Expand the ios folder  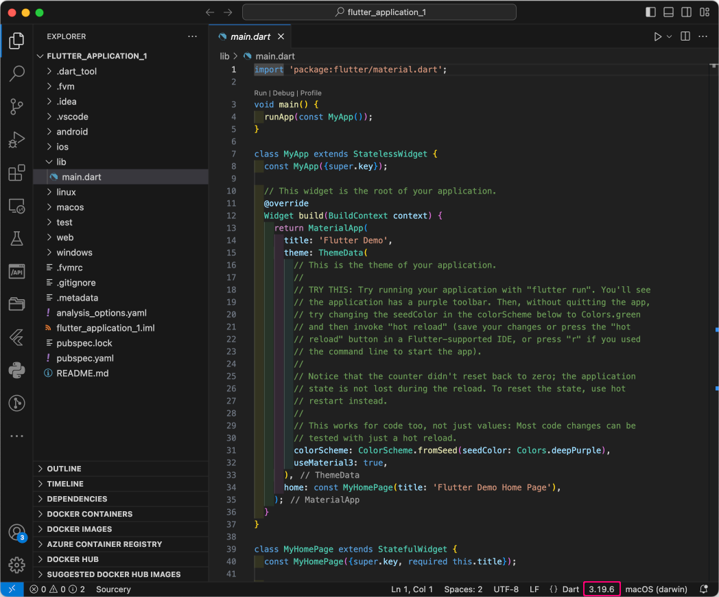[x=121, y=147]
